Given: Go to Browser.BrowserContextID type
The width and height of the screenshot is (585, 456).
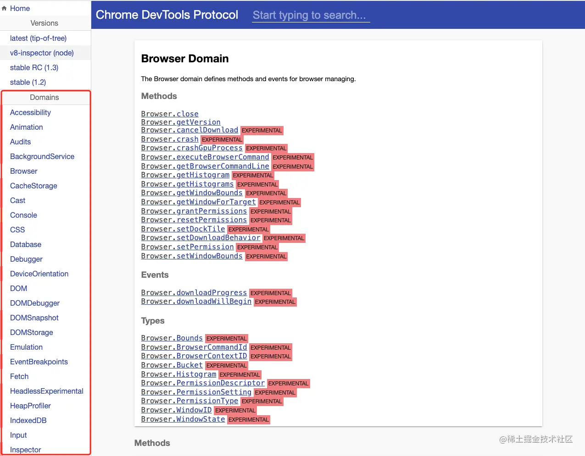Looking at the screenshot, I should click(x=194, y=356).
